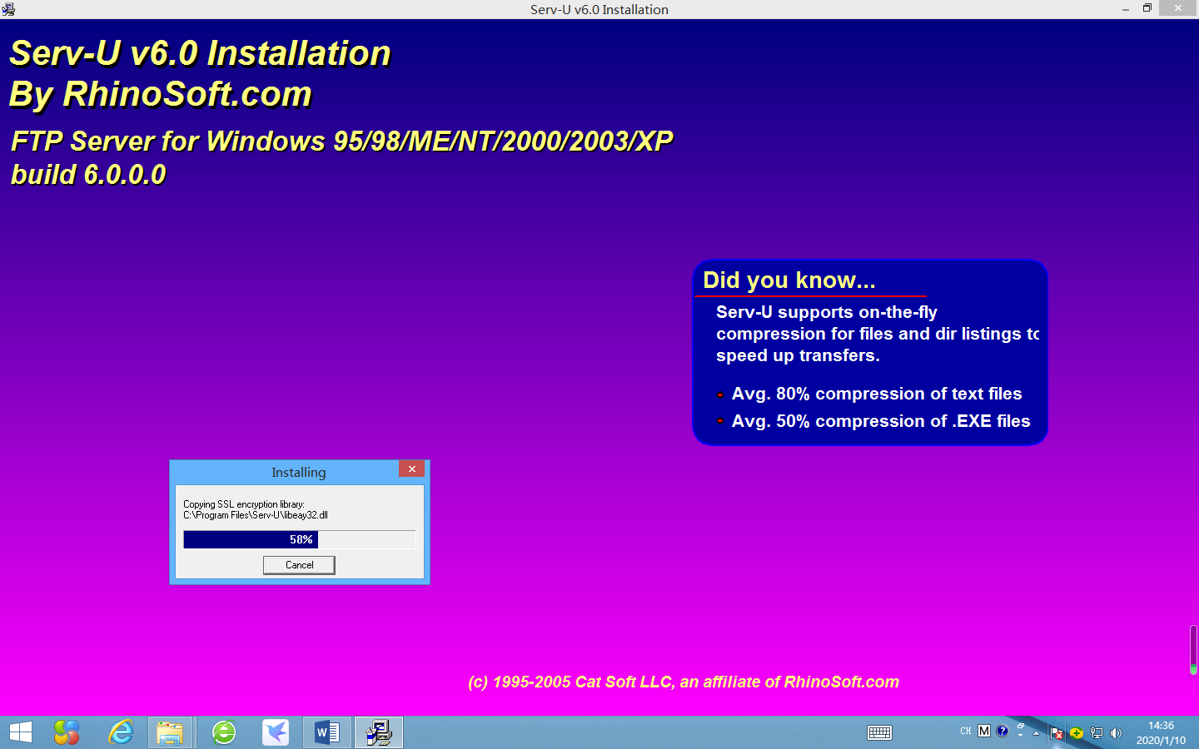Click 'Avg. 50% compression of .EXE files' line
This screenshot has height=749, width=1199.
point(881,421)
